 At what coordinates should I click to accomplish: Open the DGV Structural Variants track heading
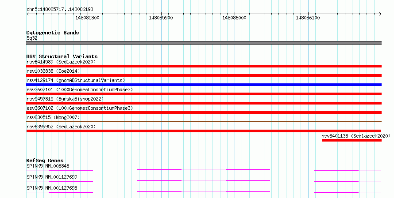62,56
